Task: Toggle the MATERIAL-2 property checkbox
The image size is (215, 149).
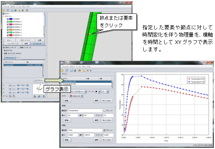Action: click(8, 30)
